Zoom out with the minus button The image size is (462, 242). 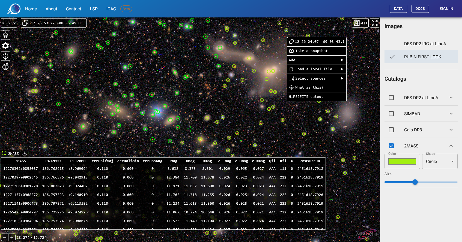[5, 237]
